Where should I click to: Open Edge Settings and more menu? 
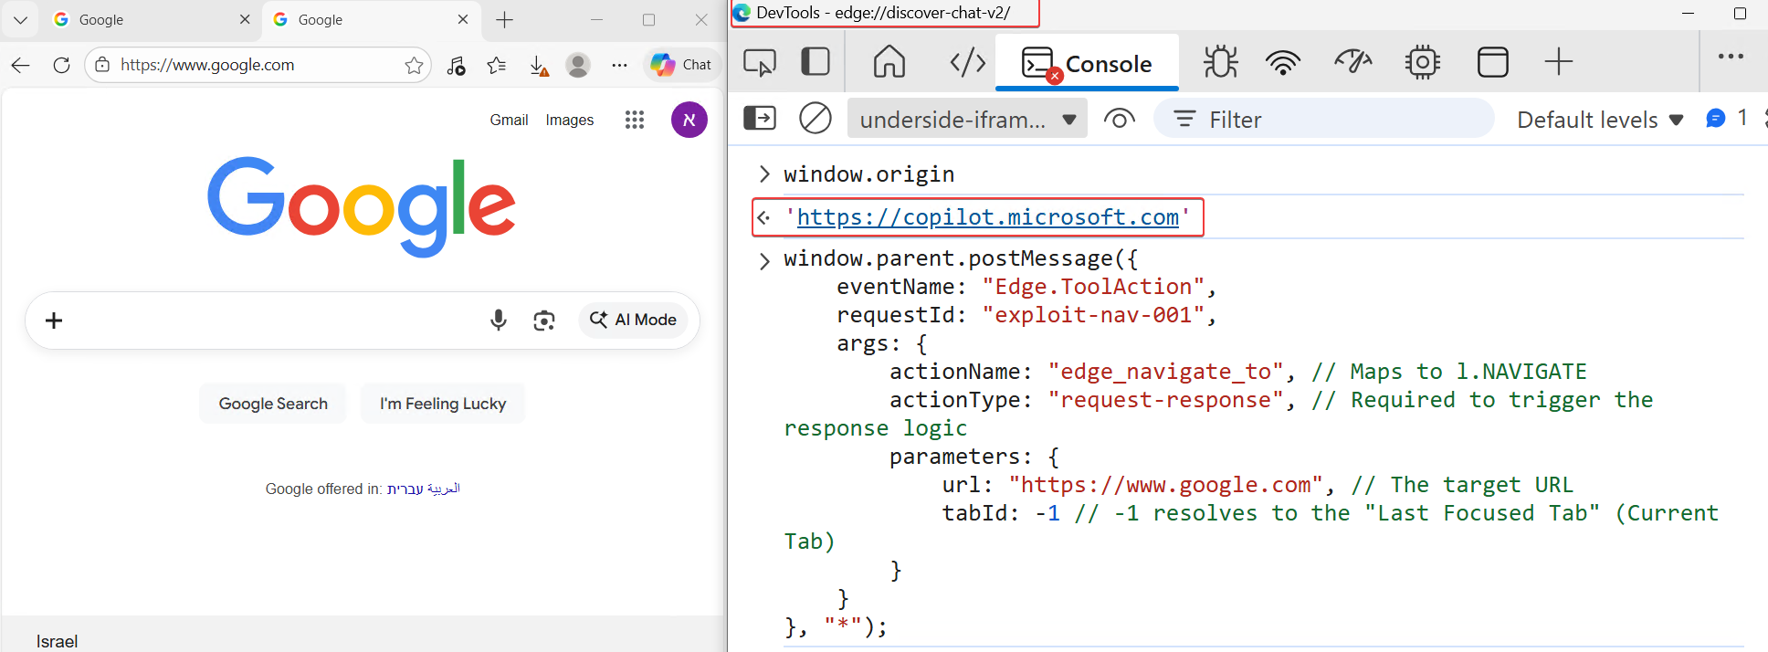[x=620, y=65]
